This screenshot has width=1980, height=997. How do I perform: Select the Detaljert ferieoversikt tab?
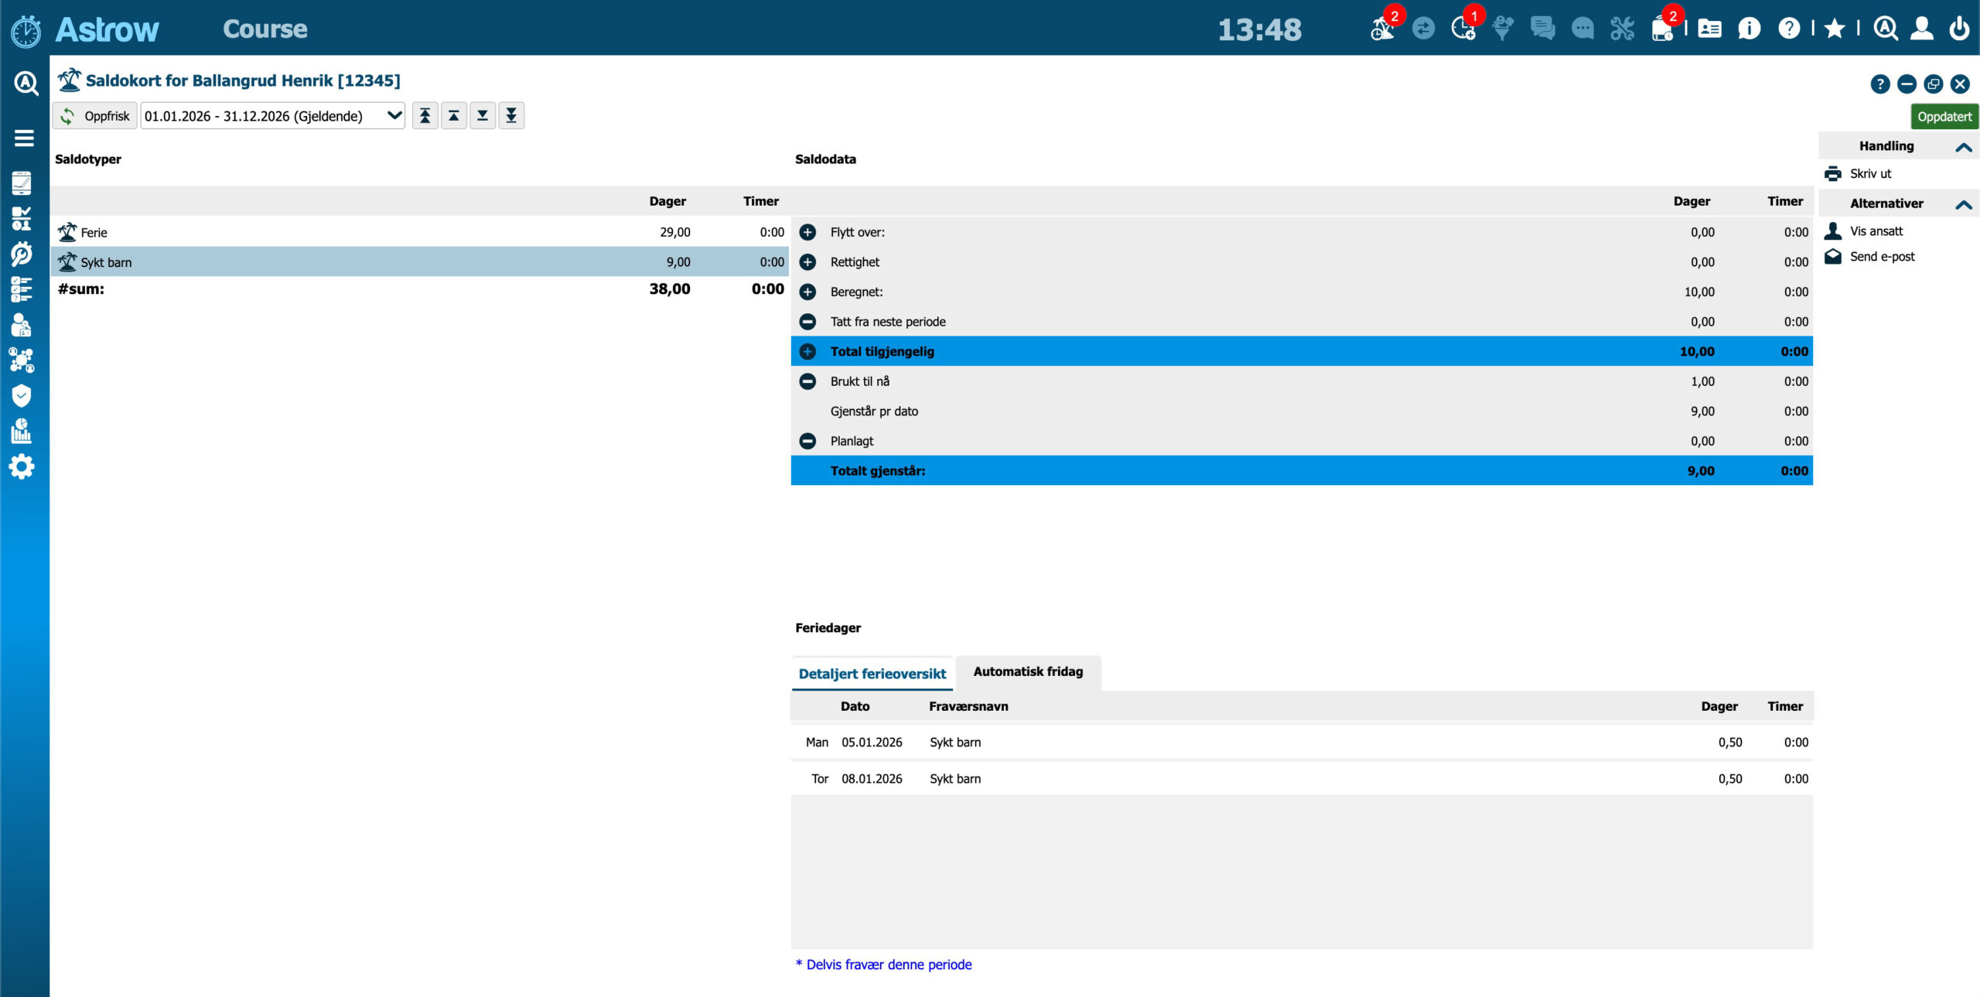click(872, 674)
